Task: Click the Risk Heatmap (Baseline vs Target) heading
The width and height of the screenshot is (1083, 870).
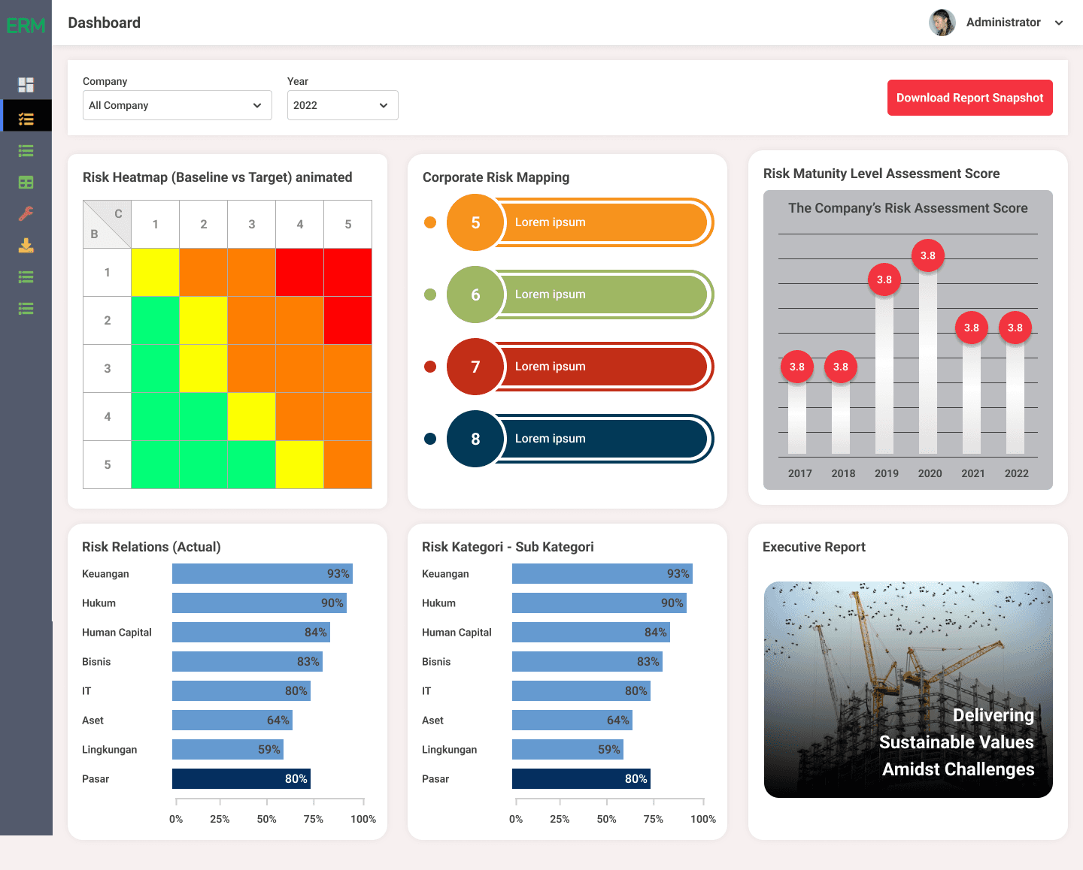Action: click(x=217, y=177)
